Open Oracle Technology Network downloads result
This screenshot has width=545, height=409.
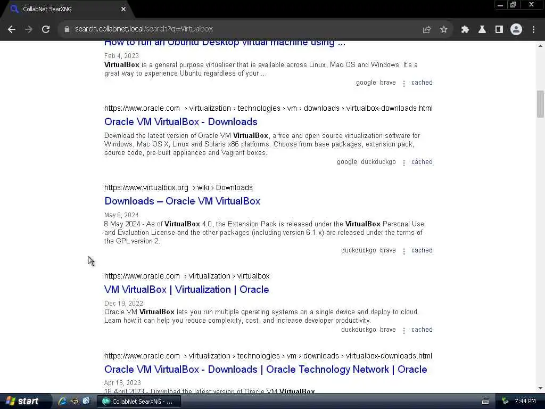(x=266, y=370)
